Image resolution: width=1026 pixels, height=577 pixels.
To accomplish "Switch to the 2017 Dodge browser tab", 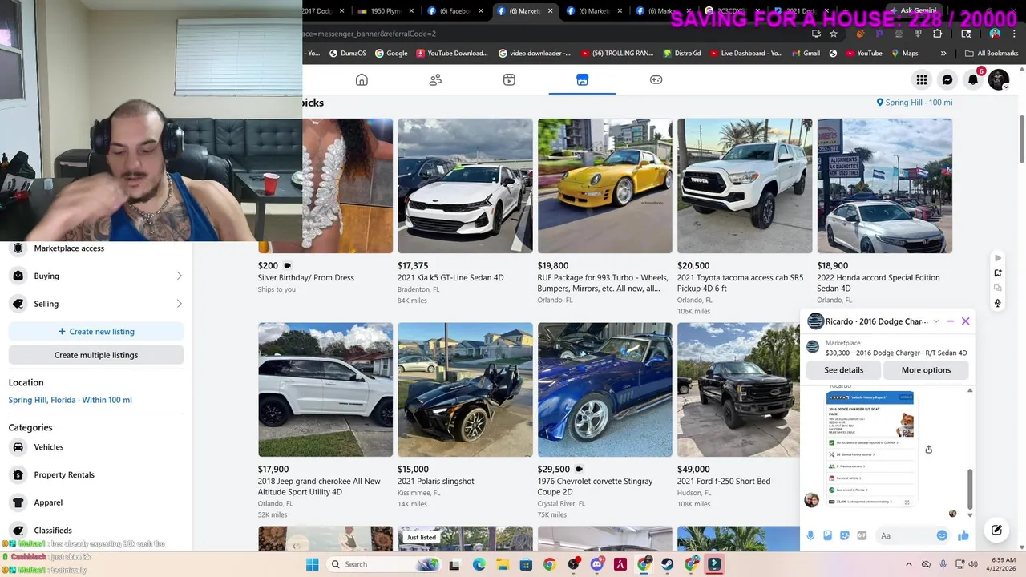I will pos(325,11).
